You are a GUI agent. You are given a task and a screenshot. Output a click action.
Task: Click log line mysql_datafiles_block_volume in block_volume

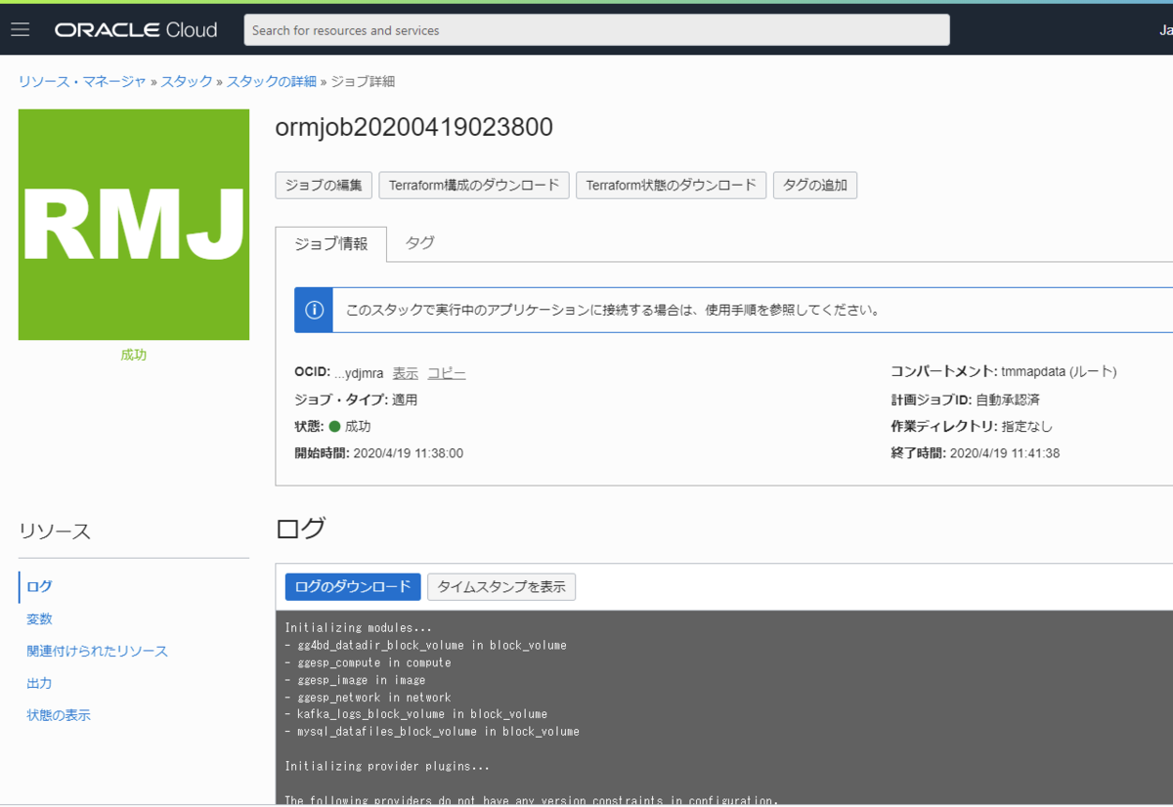(432, 732)
